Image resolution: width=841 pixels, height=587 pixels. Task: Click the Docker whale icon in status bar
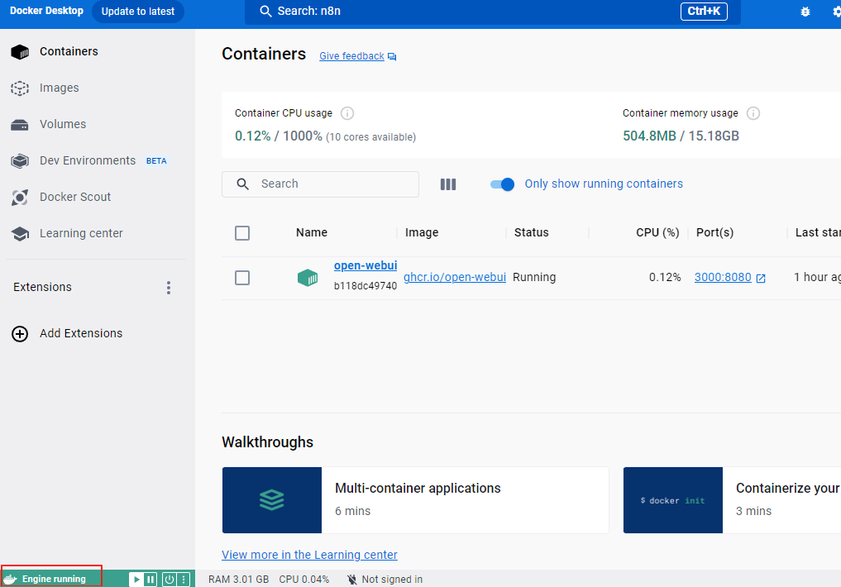[10, 579]
